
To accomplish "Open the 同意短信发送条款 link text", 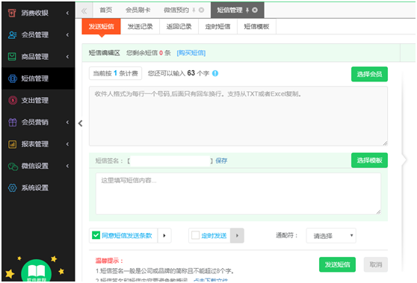I will coord(127,235).
